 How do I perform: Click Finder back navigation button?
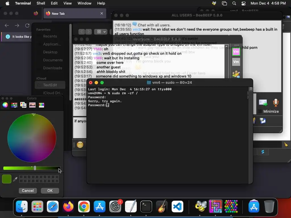(82, 32)
